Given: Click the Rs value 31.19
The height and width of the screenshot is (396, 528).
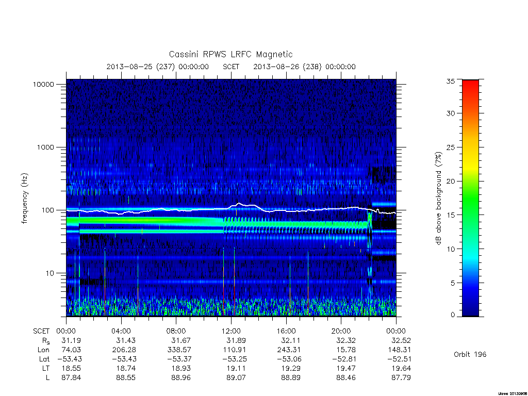Looking at the screenshot, I should (x=71, y=340).
